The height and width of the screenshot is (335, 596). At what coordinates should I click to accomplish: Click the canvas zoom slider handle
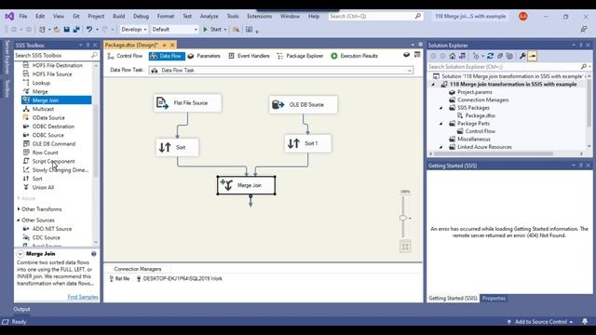[403, 218]
